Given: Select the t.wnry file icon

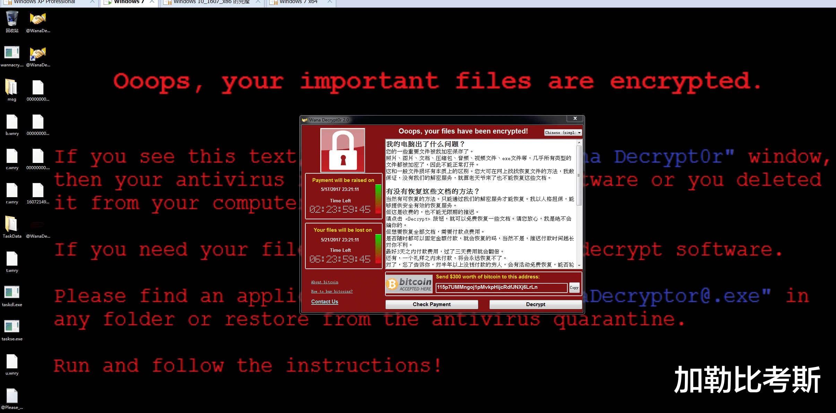Looking at the screenshot, I should (12, 261).
